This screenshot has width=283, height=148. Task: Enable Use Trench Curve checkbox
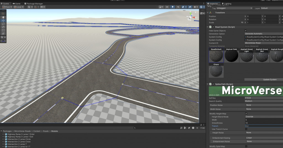246,129
